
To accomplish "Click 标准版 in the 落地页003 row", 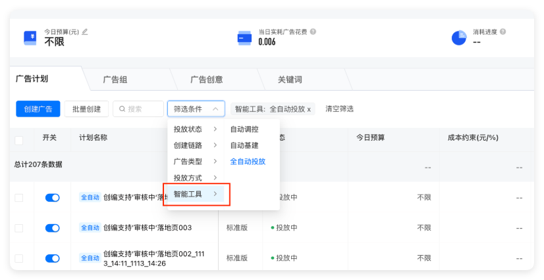I will tap(237, 227).
